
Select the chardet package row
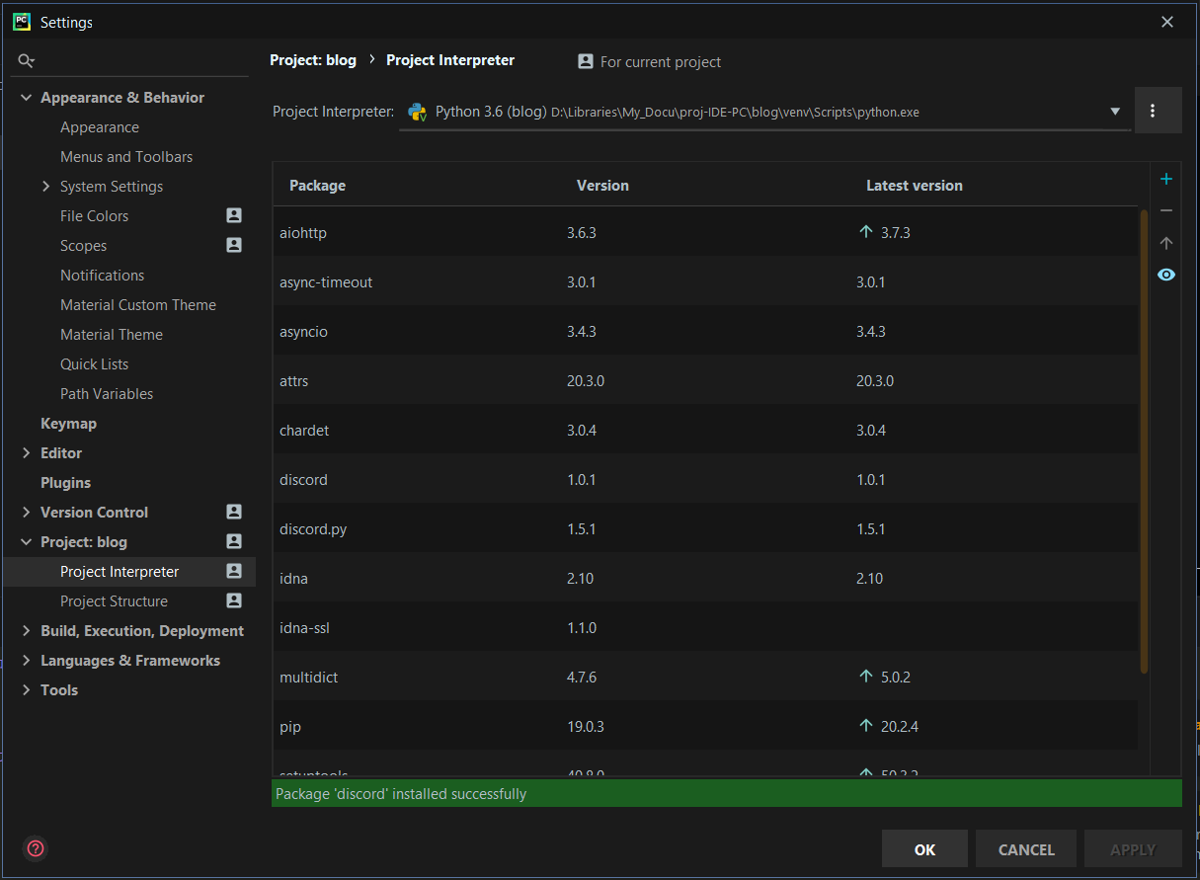(x=705, y=430)
